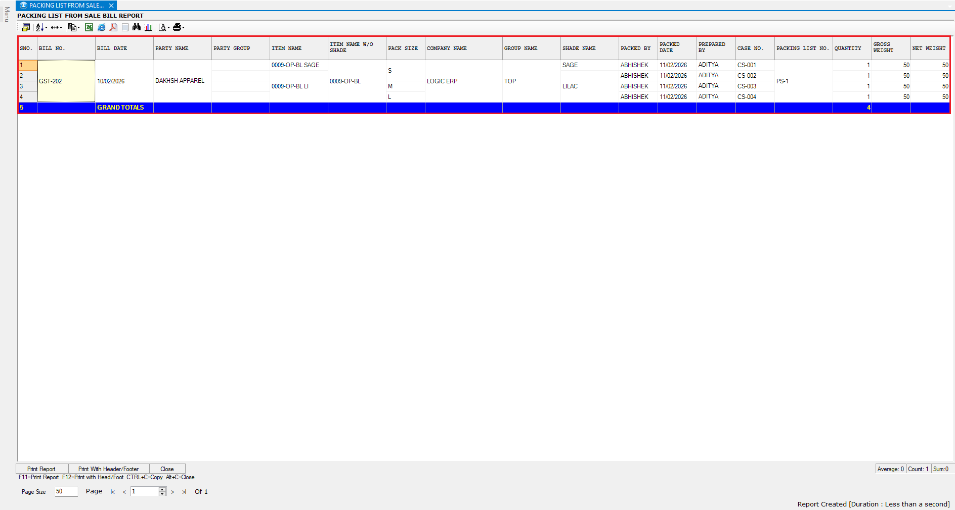Open the bar chart icon
The height and width of the screenshot is (510, 955).
pos(148,27)
